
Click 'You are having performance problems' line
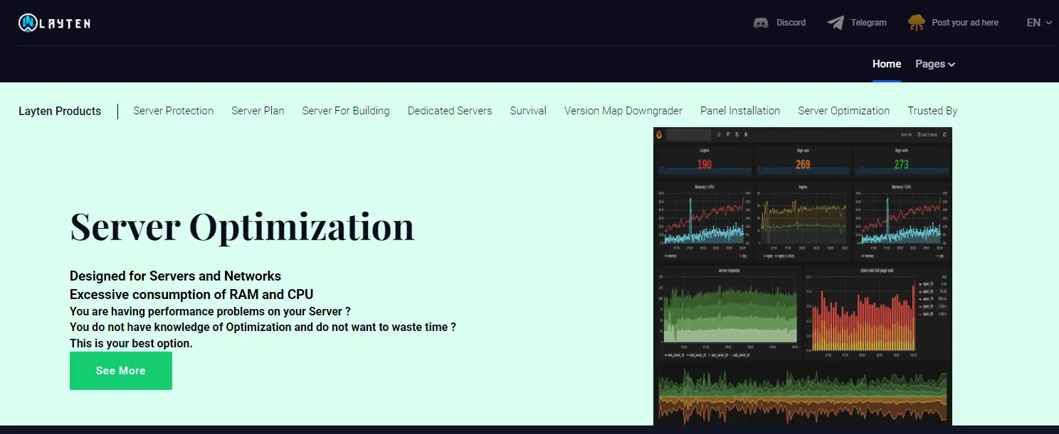click(x=210, y=311)
